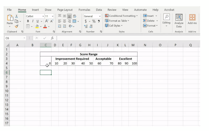This screenshot has height=131, width=209.
Task: Apply red Font Color
Action: pos(45,26)
